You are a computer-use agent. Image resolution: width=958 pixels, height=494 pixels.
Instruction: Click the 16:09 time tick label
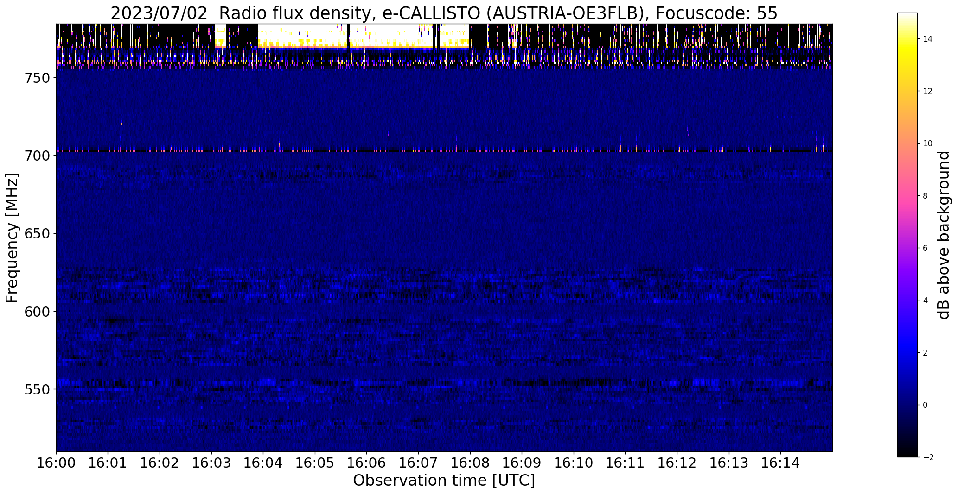pyautogui.click(x=522, y=463)
